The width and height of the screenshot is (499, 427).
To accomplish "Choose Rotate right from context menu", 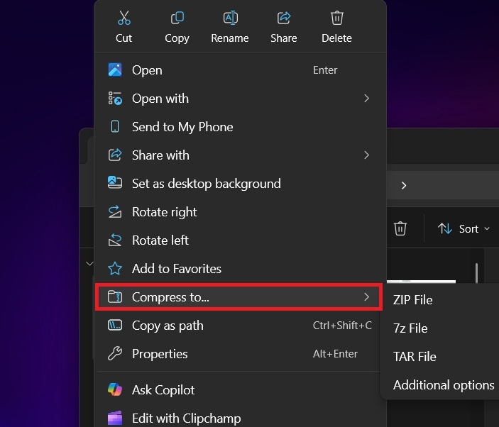I will pos(164,212).
